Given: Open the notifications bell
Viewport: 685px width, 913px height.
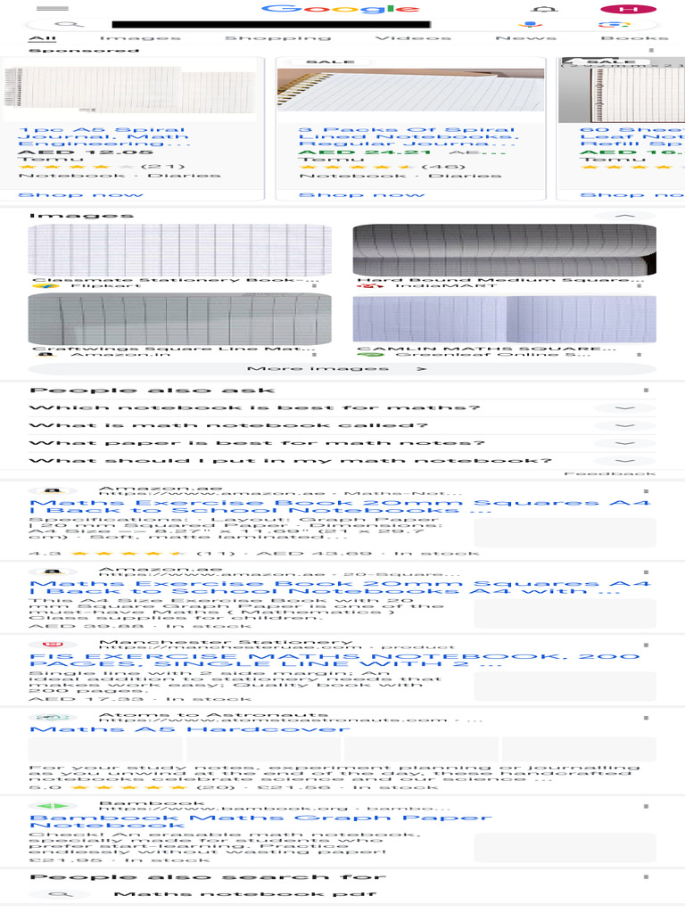Looking at the screenshot, I should pyautogui.click(x=545, y=9).
